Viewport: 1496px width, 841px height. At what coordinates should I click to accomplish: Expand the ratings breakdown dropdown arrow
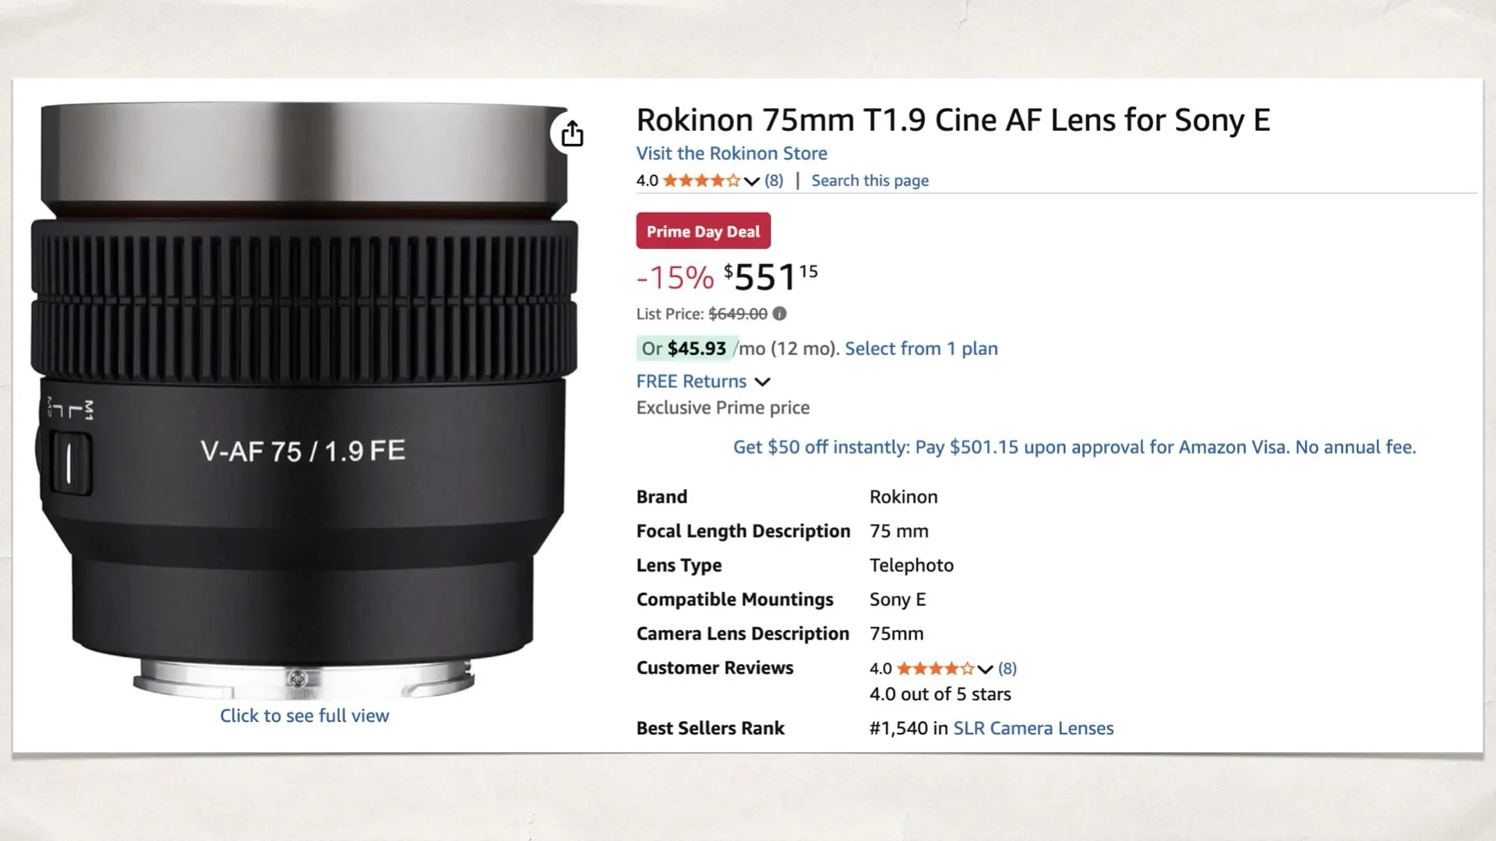point(750,181)
